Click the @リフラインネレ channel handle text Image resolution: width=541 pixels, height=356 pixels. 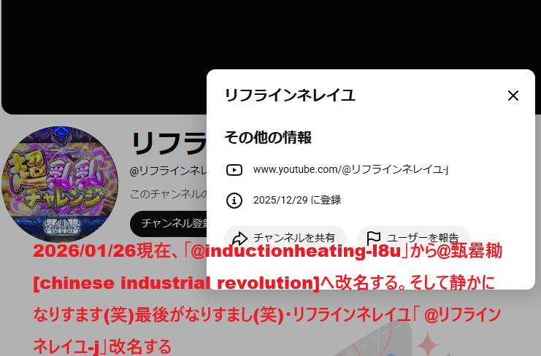[169, 171]
